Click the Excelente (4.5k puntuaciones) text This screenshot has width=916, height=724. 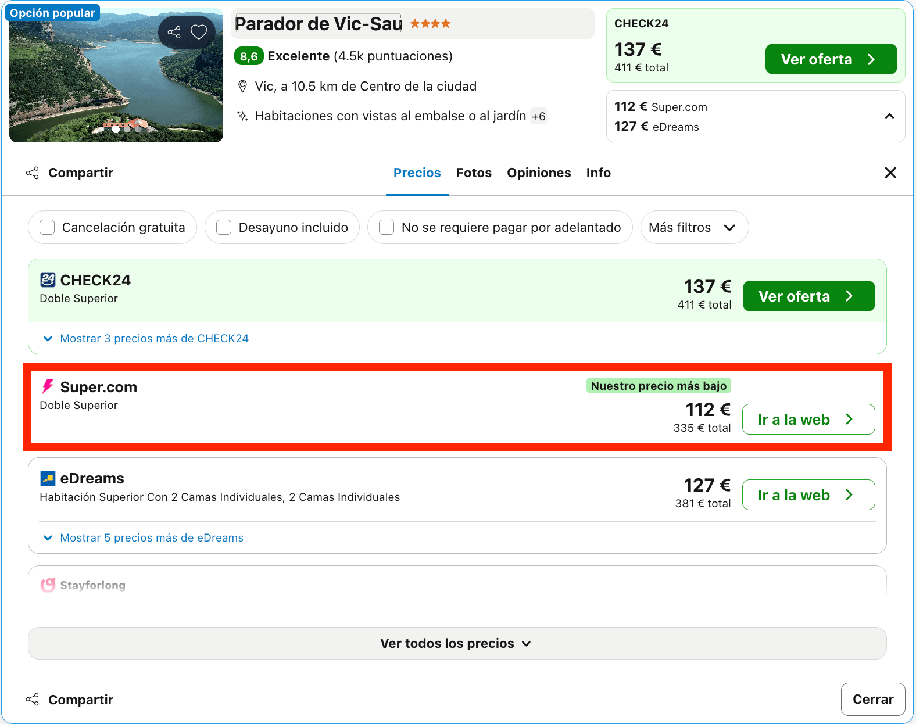pos(360,56)
